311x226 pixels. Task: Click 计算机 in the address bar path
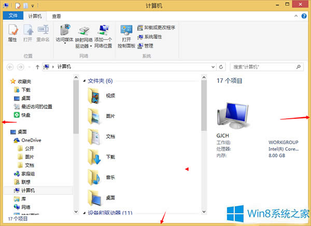(x=64, y=67)
